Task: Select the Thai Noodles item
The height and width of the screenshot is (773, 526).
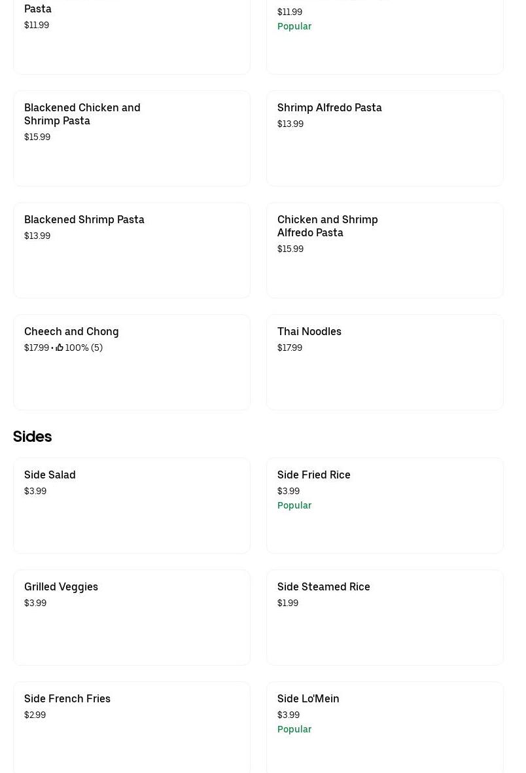Action: (x=385, y=362)
